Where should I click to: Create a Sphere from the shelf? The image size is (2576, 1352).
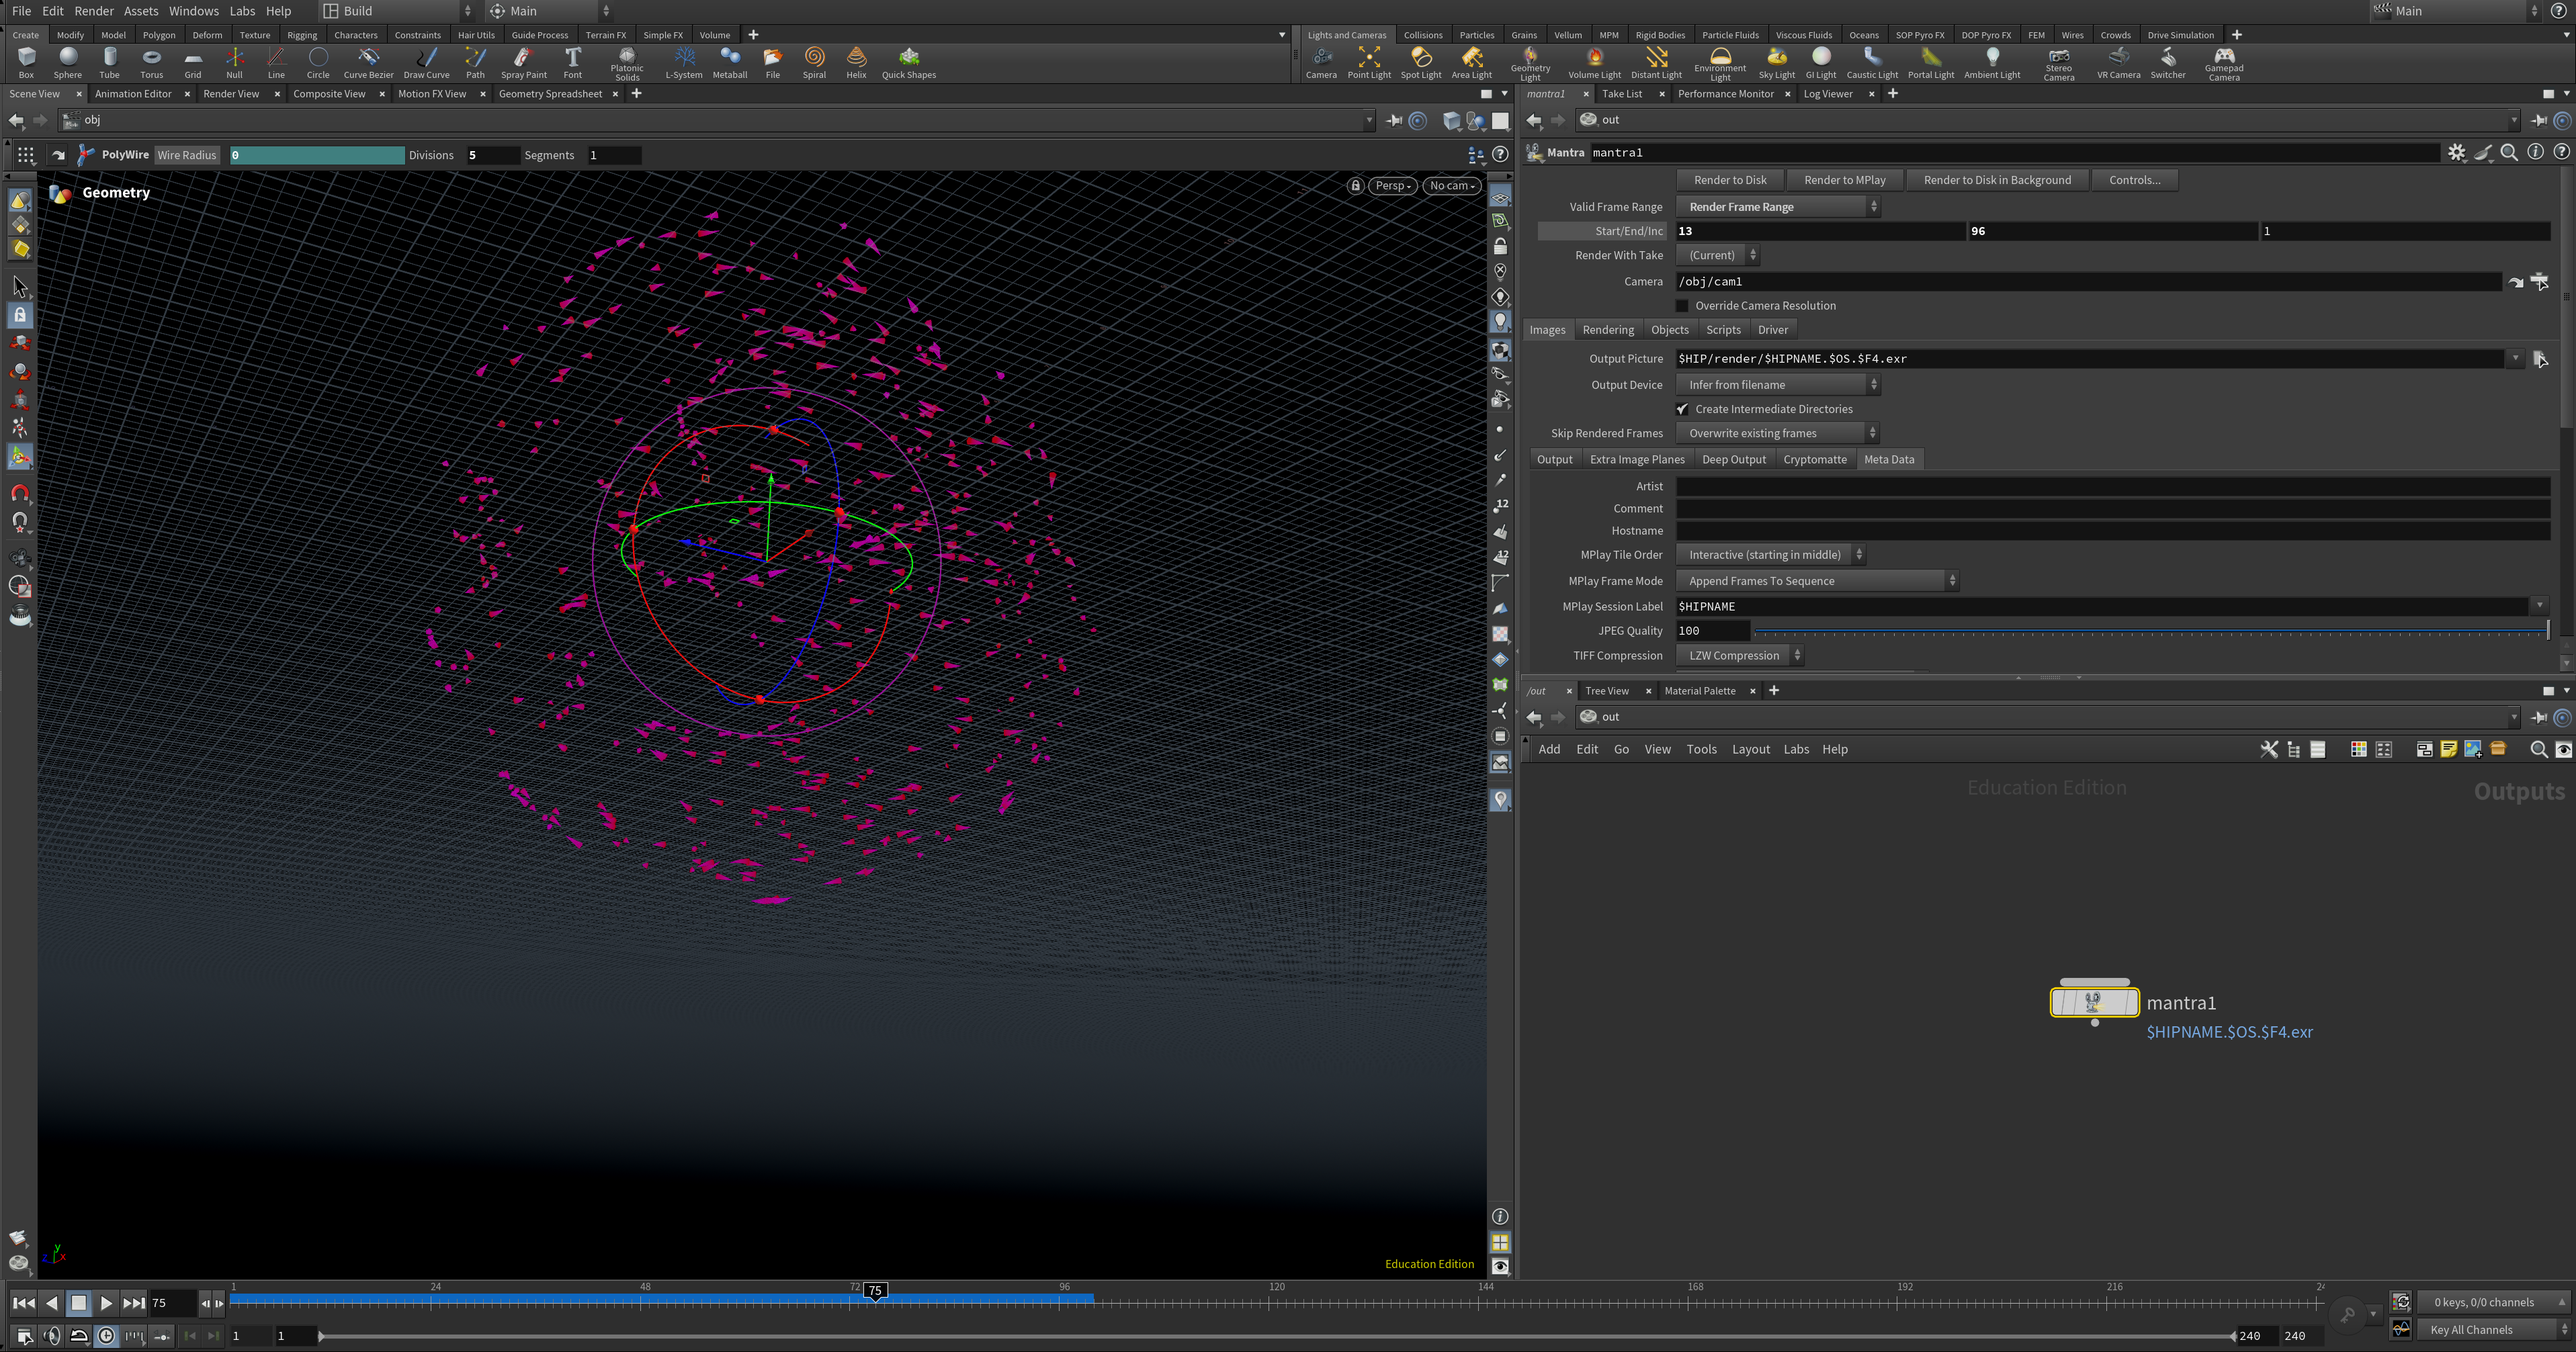(68, 62)
